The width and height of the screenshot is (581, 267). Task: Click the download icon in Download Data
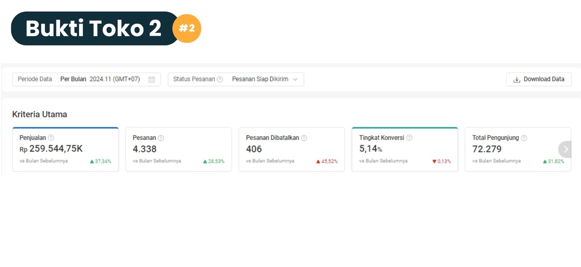point(517,79)
